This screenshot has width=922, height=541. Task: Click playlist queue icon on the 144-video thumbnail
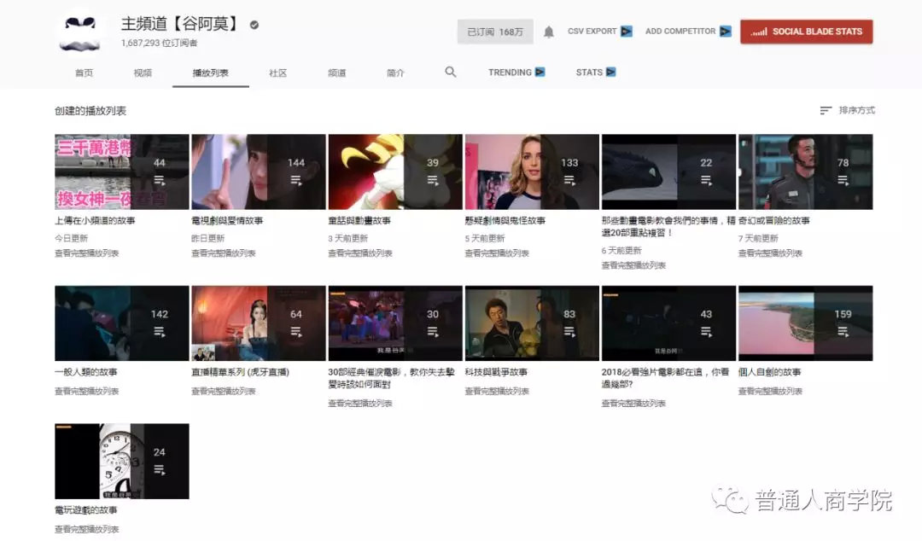tap(295, 181)
